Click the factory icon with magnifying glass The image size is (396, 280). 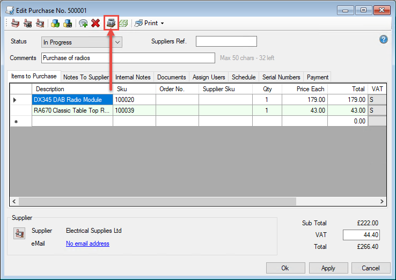click(40, 23)
